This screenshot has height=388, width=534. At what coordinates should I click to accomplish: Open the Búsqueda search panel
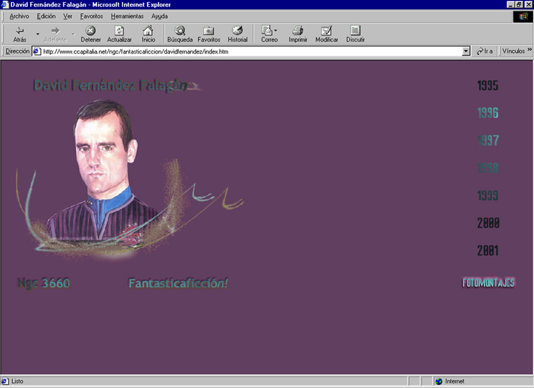point(180,34)
